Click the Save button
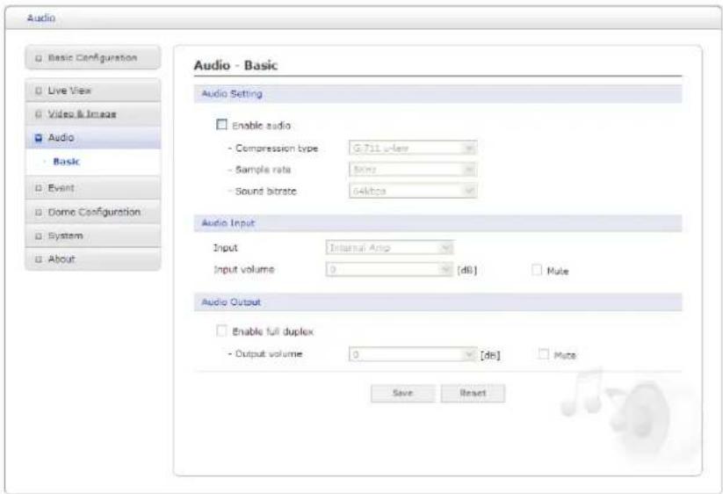The image size is (723, 494). 402,393
